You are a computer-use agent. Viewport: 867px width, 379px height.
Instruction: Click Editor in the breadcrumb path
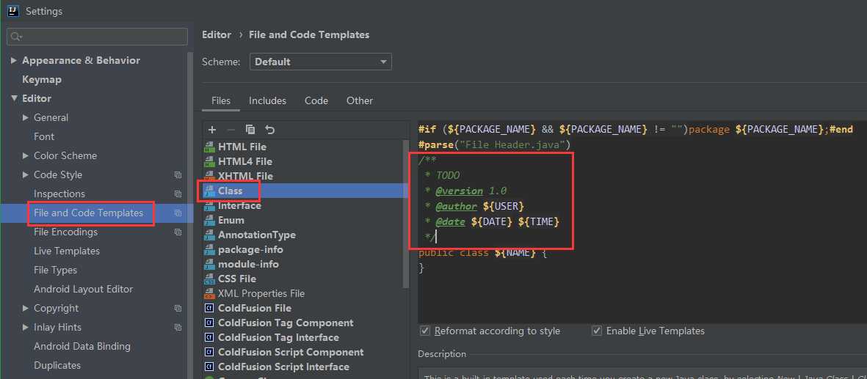(217, 34)
